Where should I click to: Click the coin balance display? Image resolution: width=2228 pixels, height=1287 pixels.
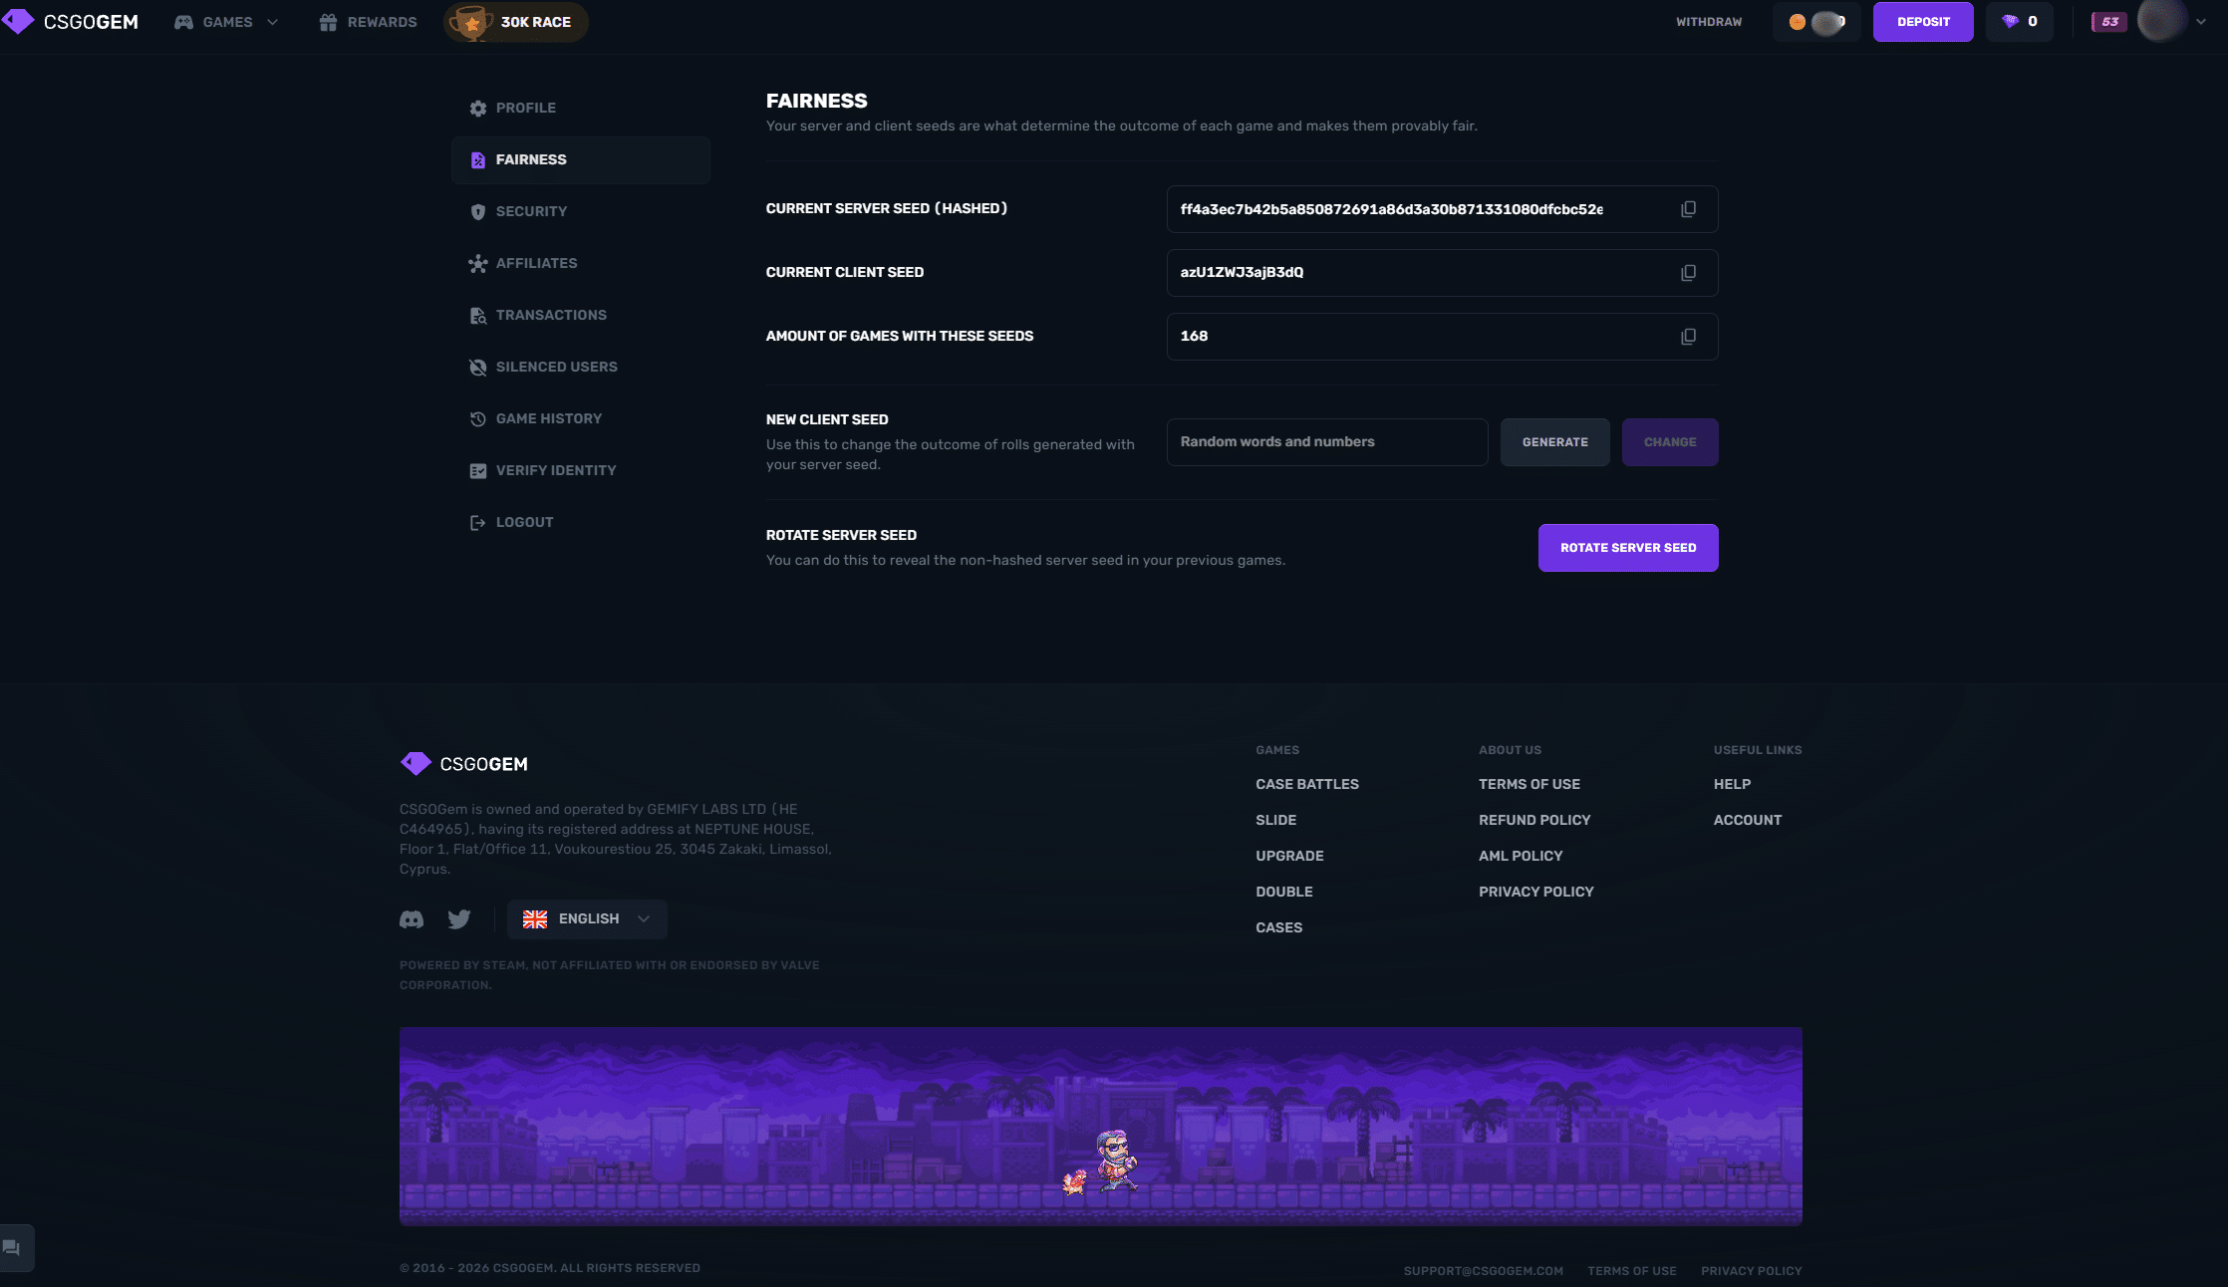(1816, 22)
